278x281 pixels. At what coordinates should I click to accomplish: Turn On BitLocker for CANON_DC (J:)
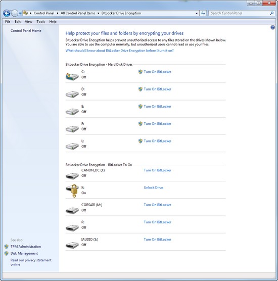click(157, 170)
